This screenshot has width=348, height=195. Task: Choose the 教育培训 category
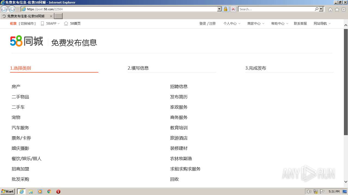(x=179, y=128)
